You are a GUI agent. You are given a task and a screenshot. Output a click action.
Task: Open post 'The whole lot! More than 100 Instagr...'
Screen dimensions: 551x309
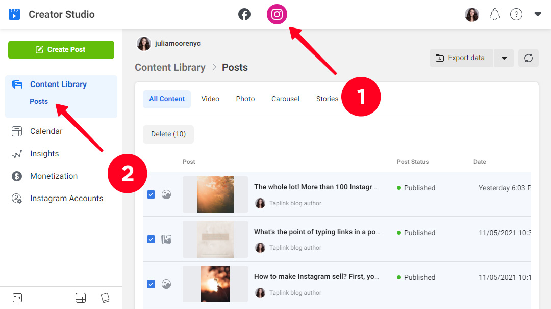[315, 187]
